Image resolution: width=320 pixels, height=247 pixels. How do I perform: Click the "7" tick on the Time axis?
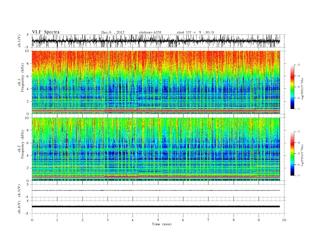click(208, 220)
